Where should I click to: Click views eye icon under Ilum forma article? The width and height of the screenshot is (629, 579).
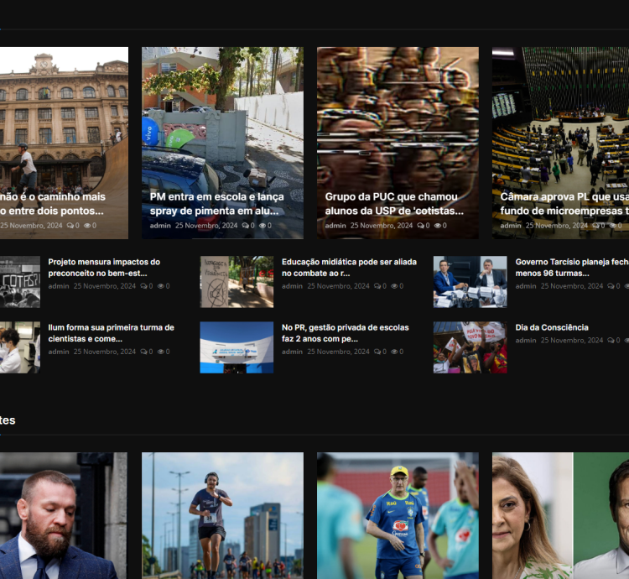(161, 352)
